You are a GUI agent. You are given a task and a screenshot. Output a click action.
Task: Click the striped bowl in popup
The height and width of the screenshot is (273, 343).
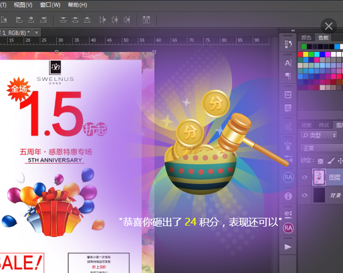(200, 173)
